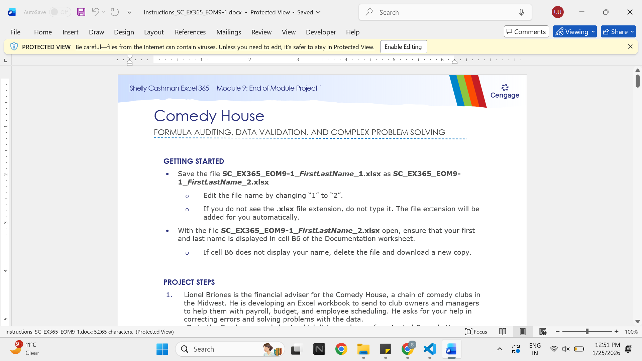Viewport: 642px width, 361px height.
Task: Click the zoom slider handle
Action: point(587,332)
